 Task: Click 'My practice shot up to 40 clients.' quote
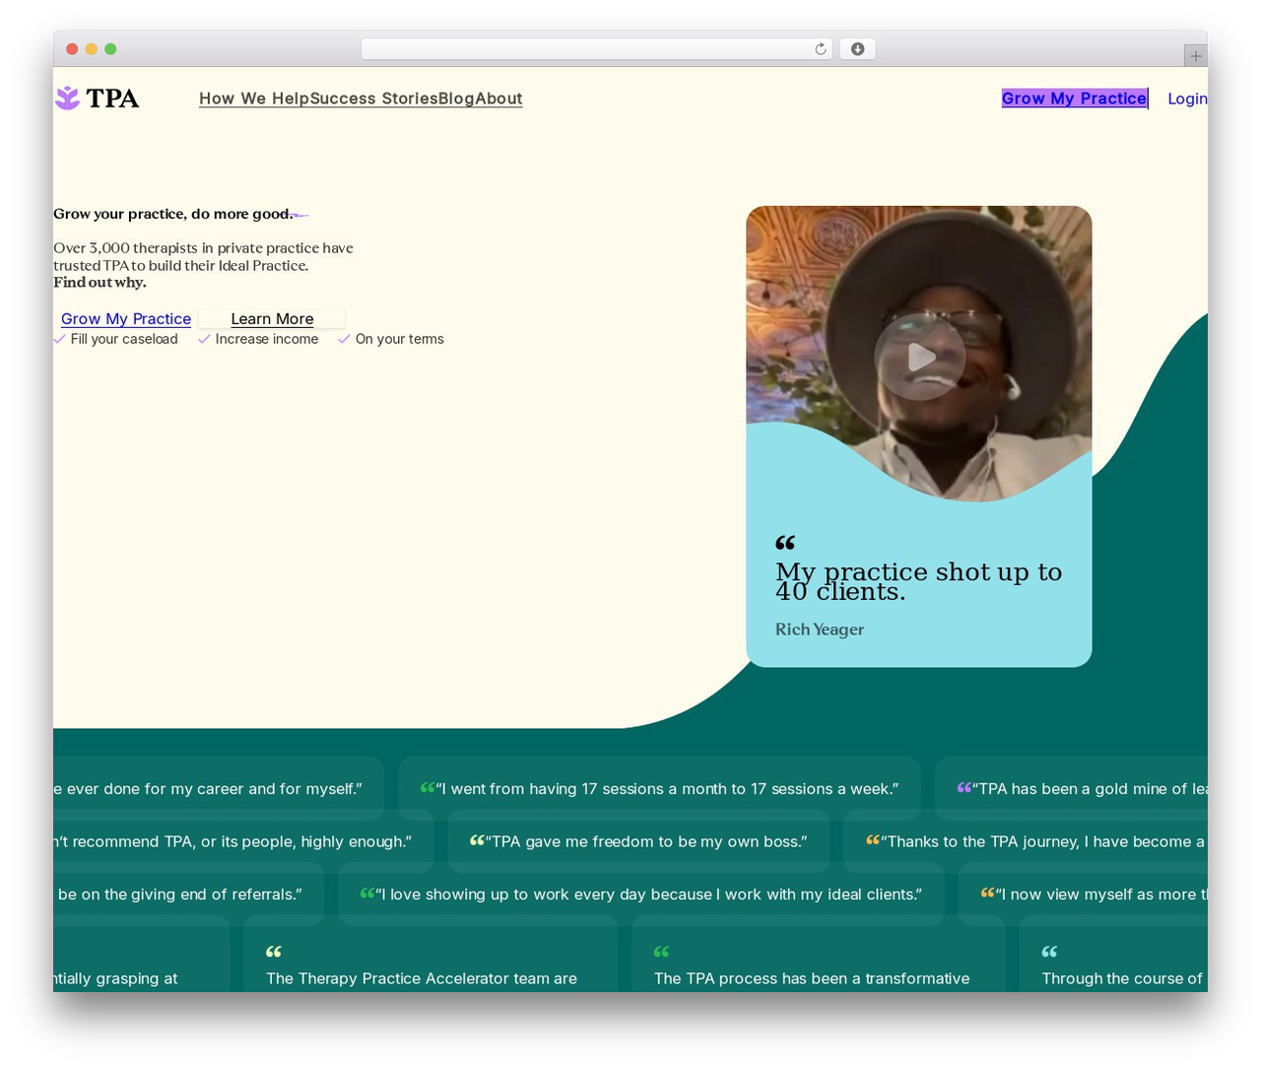click(x=918, y=581)
